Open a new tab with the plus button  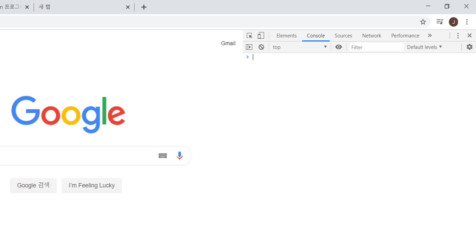coord(144,7)
